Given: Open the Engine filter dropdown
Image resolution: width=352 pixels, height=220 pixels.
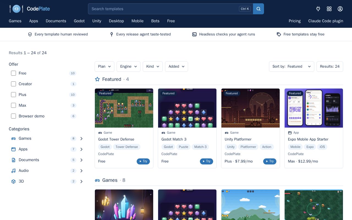Looking at the screenshot, I should coord(128,67).
